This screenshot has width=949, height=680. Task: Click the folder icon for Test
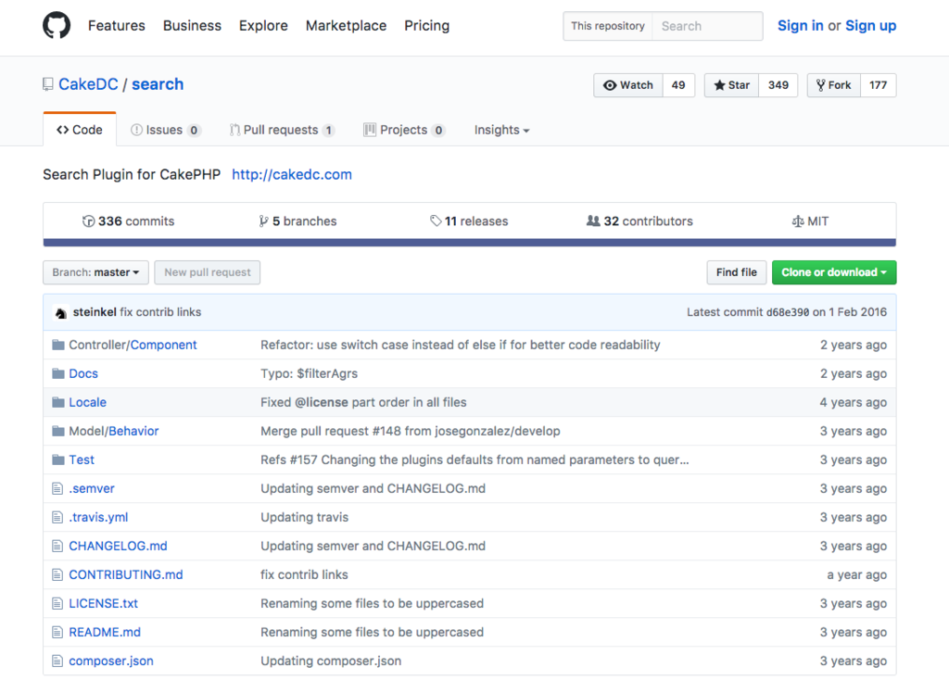[x=58, y=460]
